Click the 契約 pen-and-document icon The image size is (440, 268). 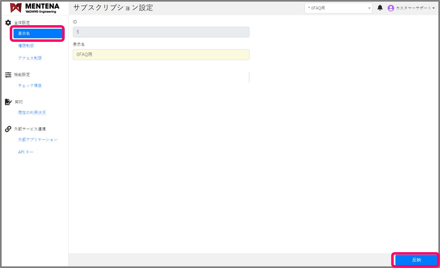click(8, 102)
